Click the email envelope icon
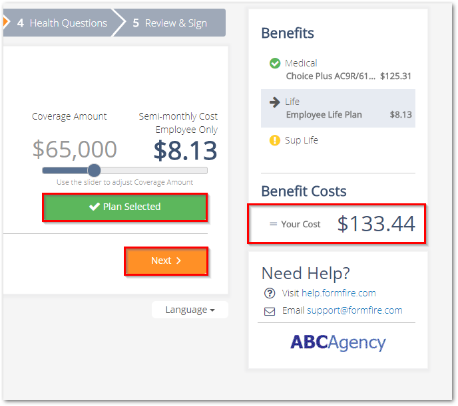Viewport: 458px width, 406px height. tap(270, 311)
